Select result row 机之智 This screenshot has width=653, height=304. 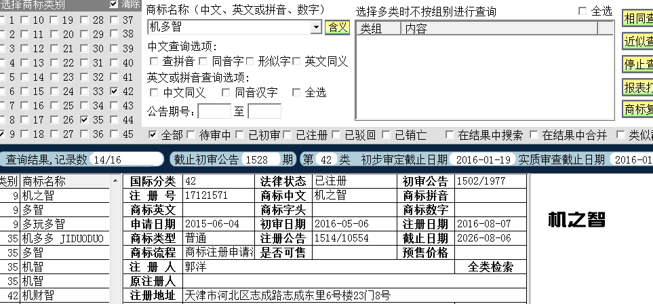[x=65, y=195]
